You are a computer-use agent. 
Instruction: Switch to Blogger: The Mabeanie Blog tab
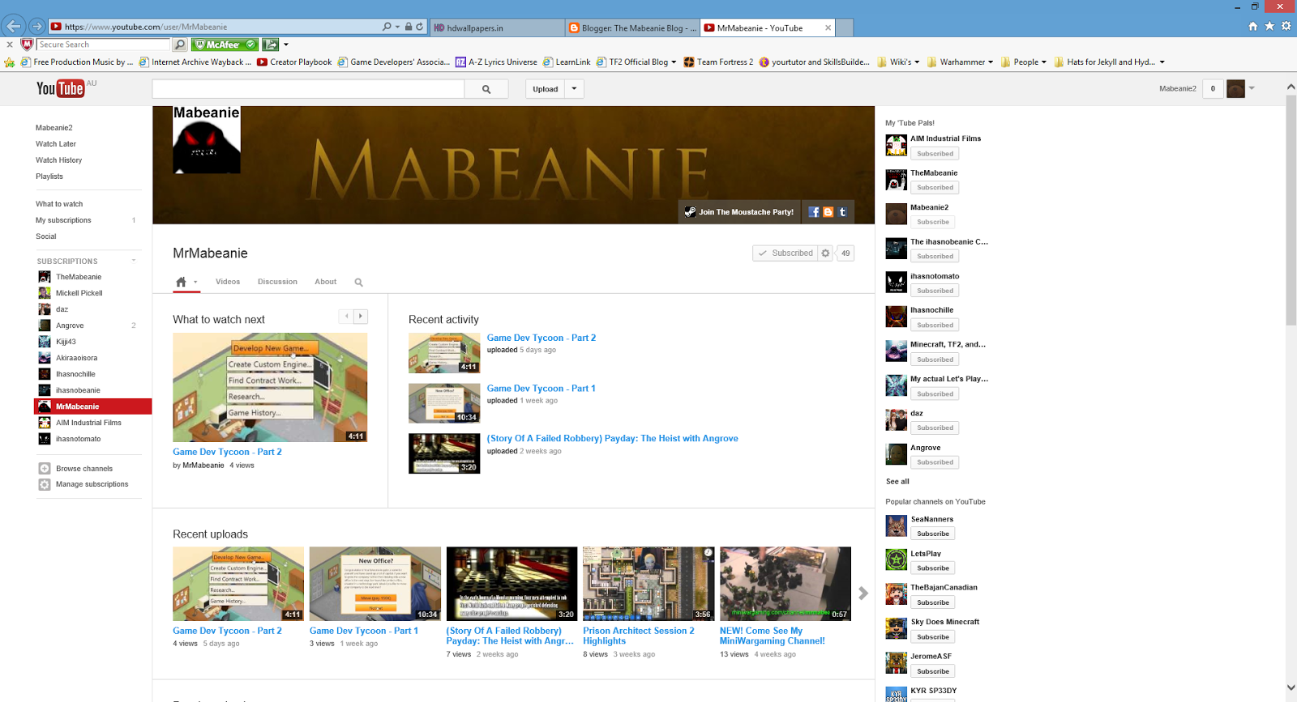pos(632,28)
